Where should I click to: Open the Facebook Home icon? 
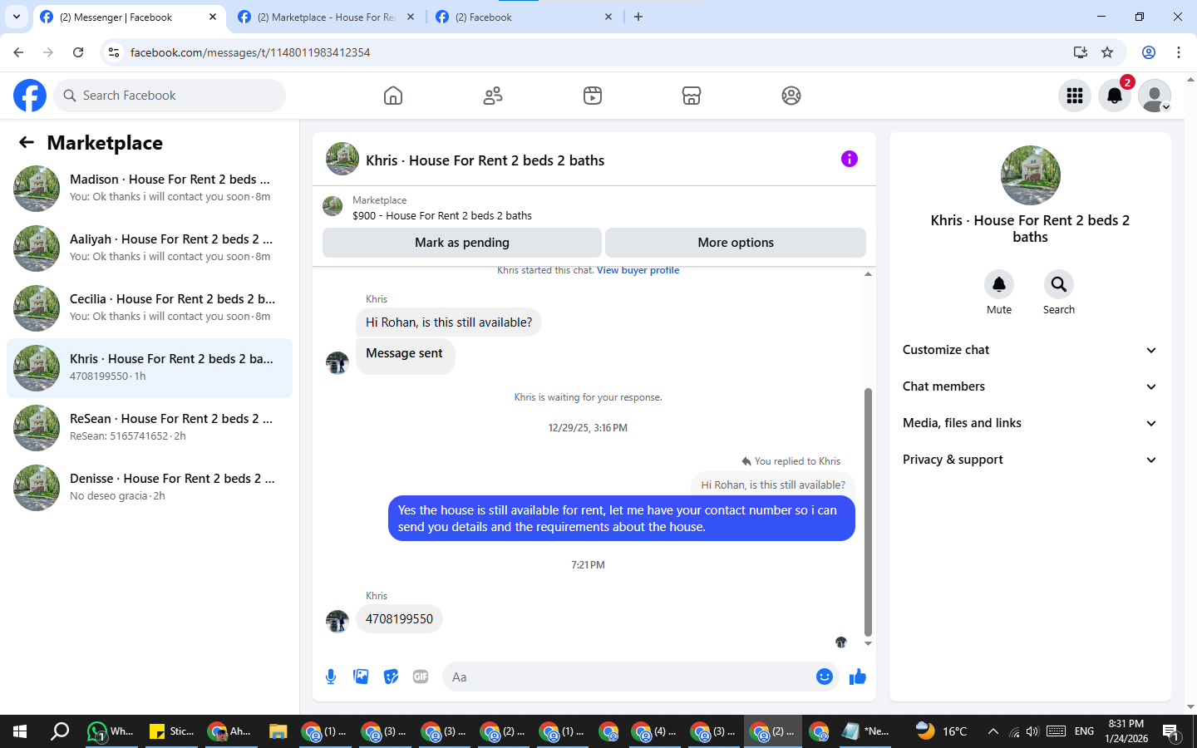point(393,96)
